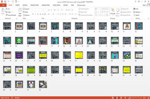Viewport: 150px width, 99px height.
Task: Click Slide Sorter view icon in status bar
Action: click(x=117, y=98)
